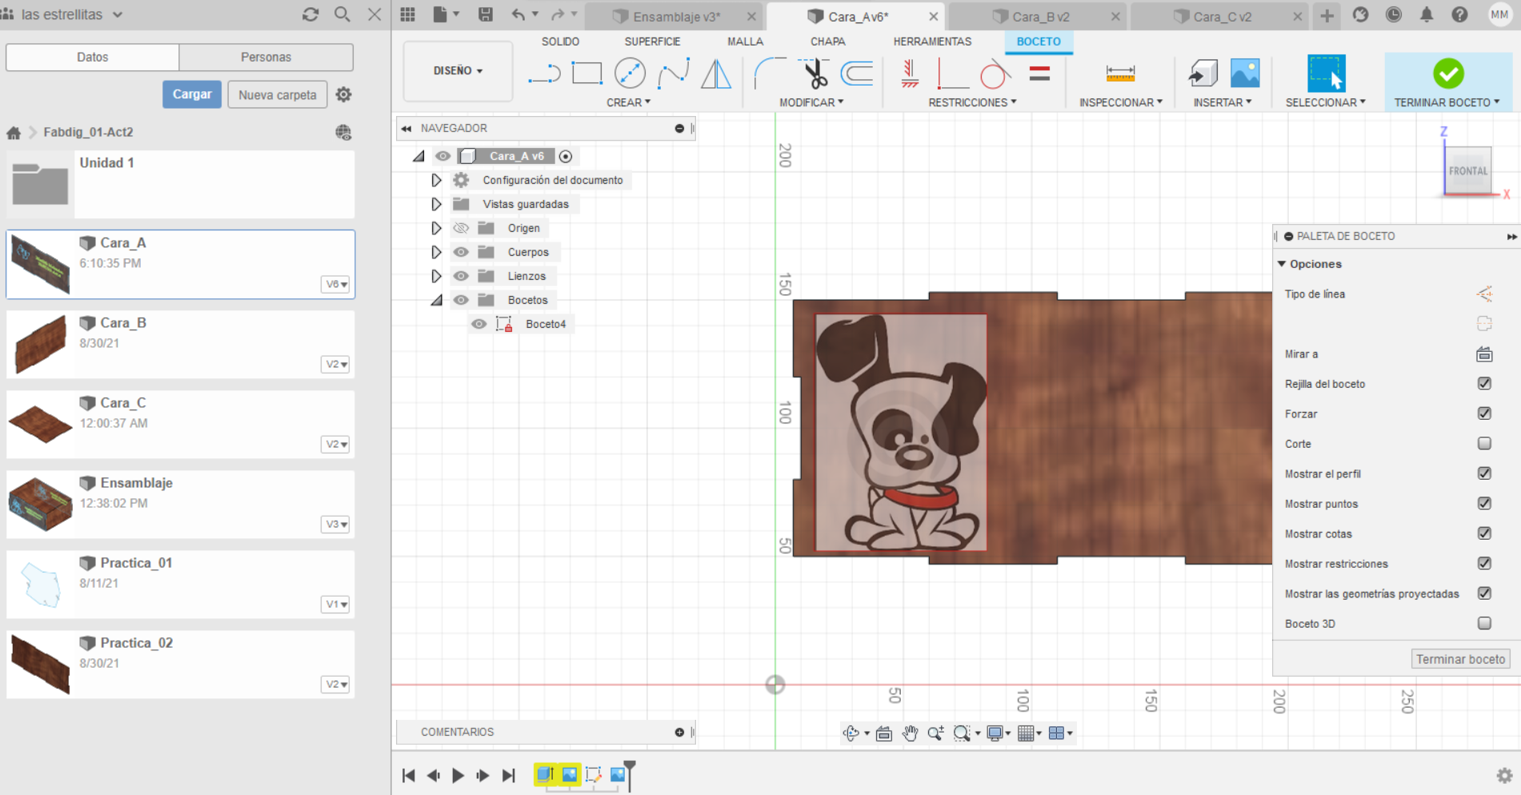Image resolution: width=1521 pixels, height=795 pixels.
Task: Expand the Vistas guardadas node
Action: [x=436, y=204]
